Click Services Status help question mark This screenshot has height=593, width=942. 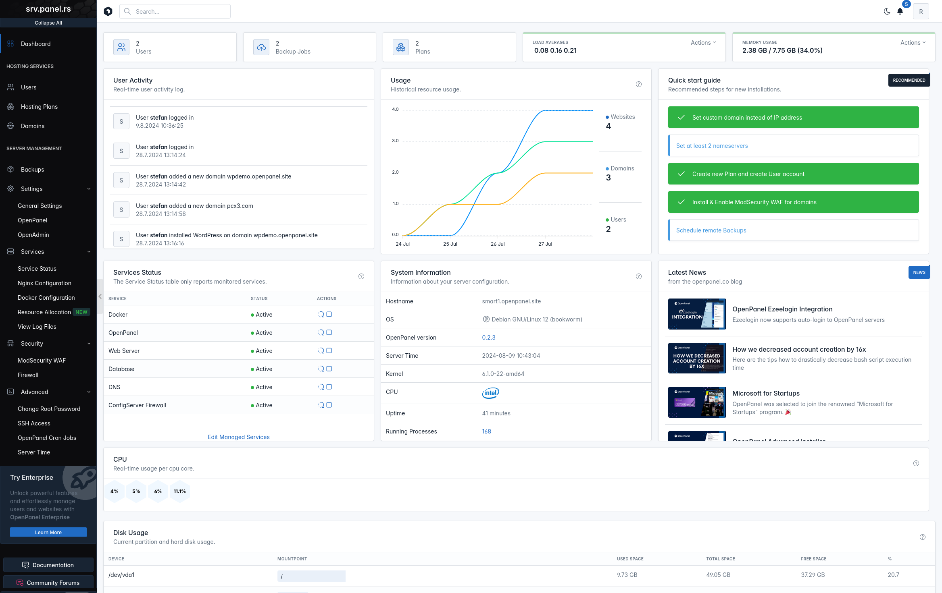click(x=361, y=276)
